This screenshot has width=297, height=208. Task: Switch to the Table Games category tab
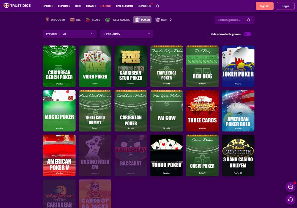pos(118,20)
